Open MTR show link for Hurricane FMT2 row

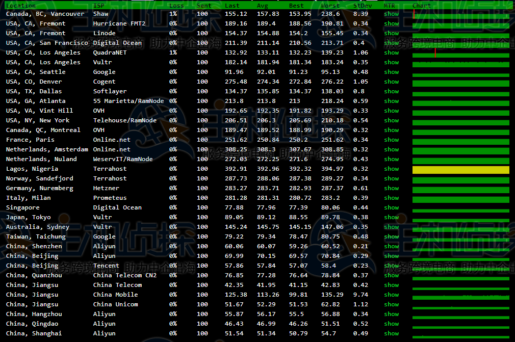tap(391, 23)
